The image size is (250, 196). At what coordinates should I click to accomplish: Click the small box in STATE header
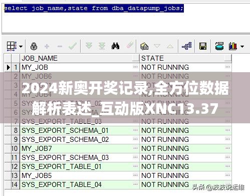click(228, 58)
